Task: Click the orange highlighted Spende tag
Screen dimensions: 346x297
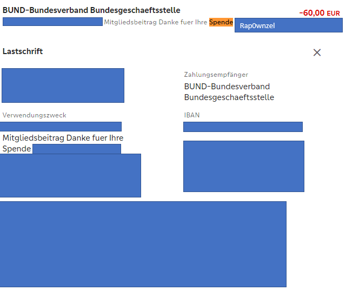Action: coord(221,22)
